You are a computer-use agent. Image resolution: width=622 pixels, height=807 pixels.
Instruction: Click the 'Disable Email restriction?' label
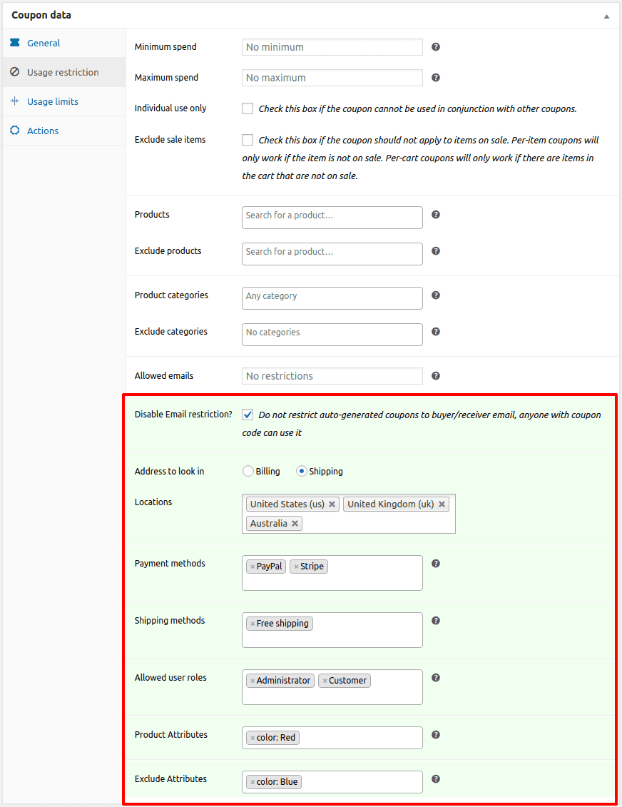pyautogui.click(x=183, y=415)
